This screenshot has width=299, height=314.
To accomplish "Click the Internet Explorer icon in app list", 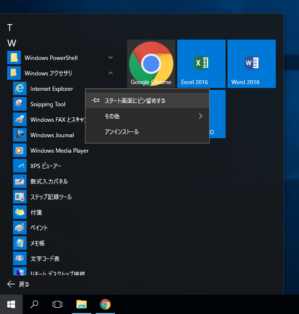I will [20, 89].
